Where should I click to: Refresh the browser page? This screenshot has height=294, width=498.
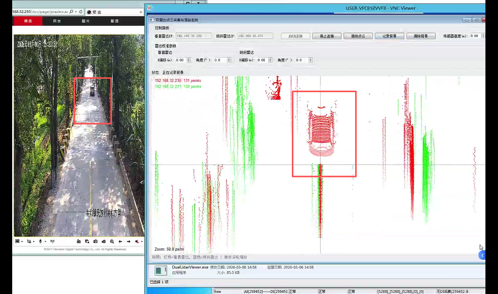pos(81,12)
